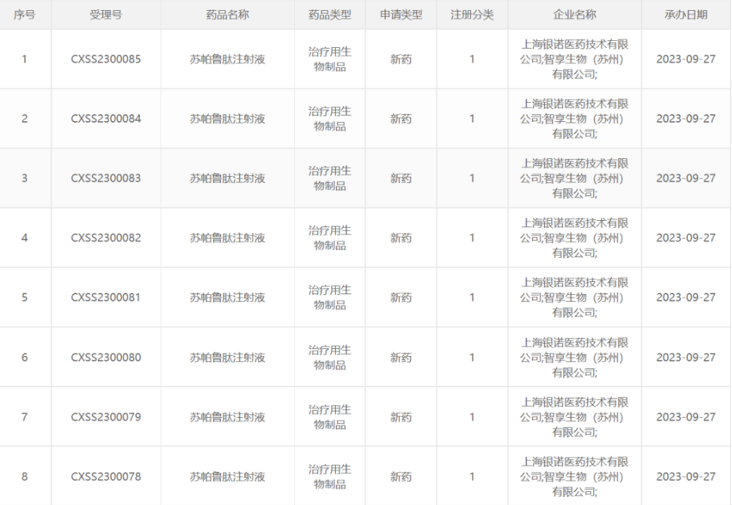Viewport: 732px width, 505px height.
Task: Click the company name in row CXSS2300085
Action: pyautogui.click(x=574, y=59)
